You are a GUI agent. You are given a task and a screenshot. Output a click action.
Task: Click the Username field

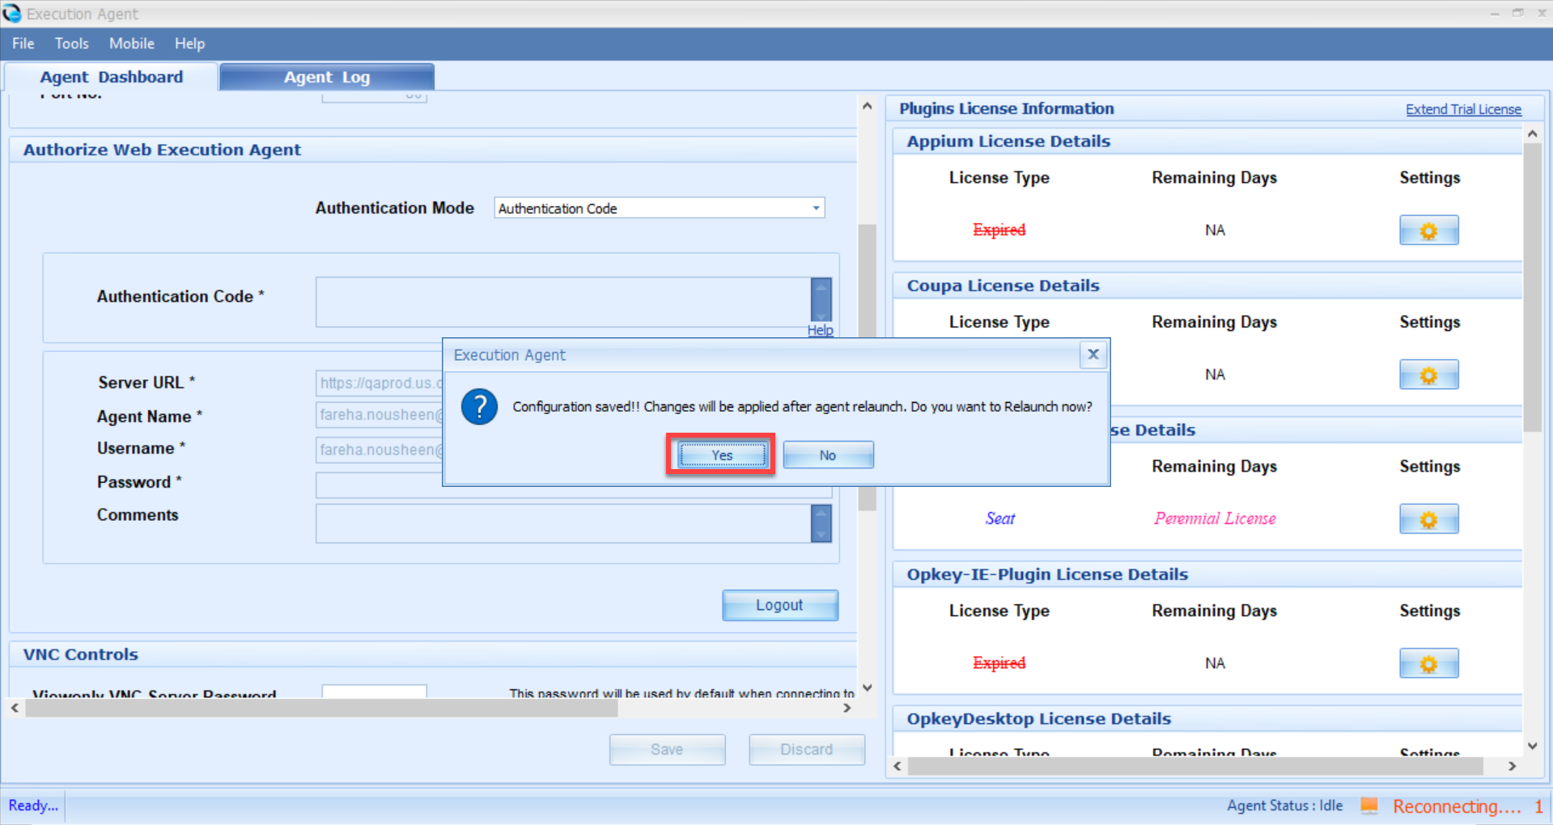pos(379,450)
